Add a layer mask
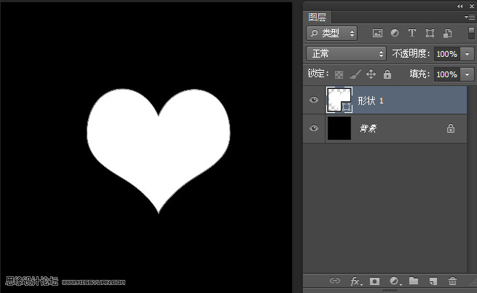The width and height of the screenshot is (477, 293). [374, 281]
